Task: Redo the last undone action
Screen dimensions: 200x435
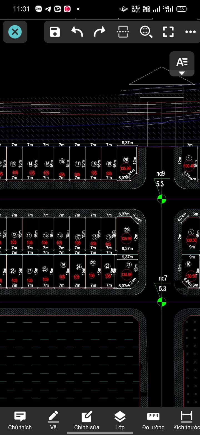Action: 99,32
